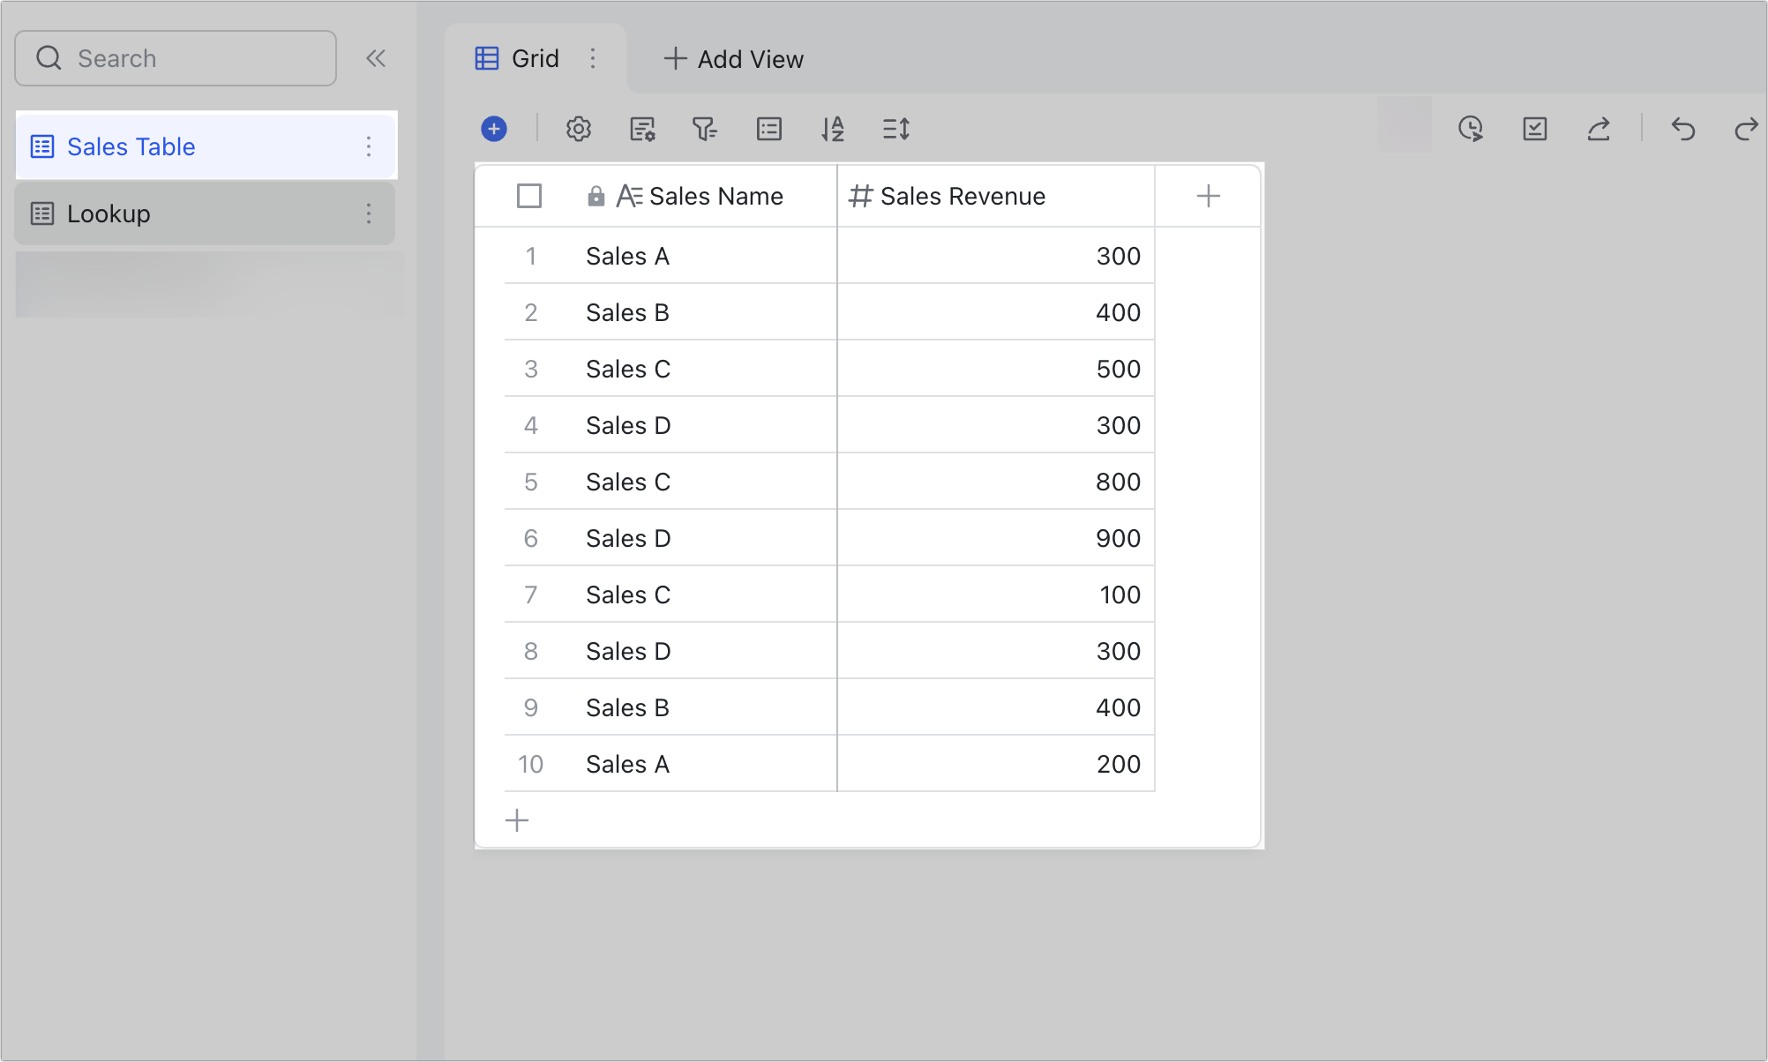Open the history clock icon

[1471, 129]
